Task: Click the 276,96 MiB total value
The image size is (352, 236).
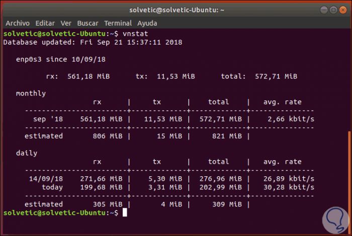Action: [x=221, y=179]
